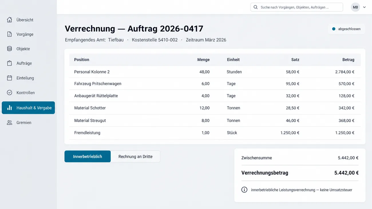Click the Menge column header
The image size is (372, 209).
pyautogui.click(x=203, y=60)
